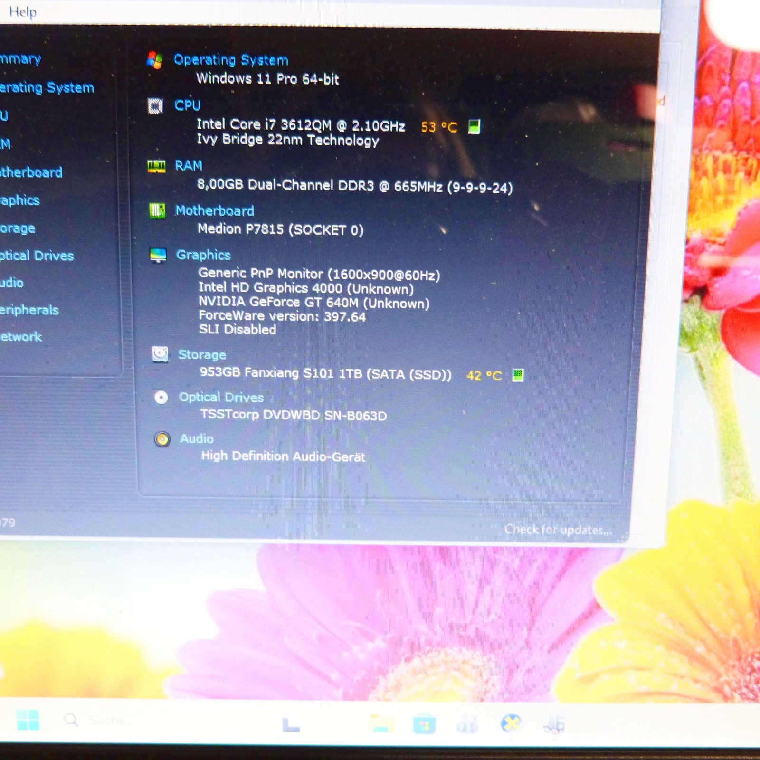
Task: Click the Graphics heading link
Action: pyautogui.click(x=203, y=255)
